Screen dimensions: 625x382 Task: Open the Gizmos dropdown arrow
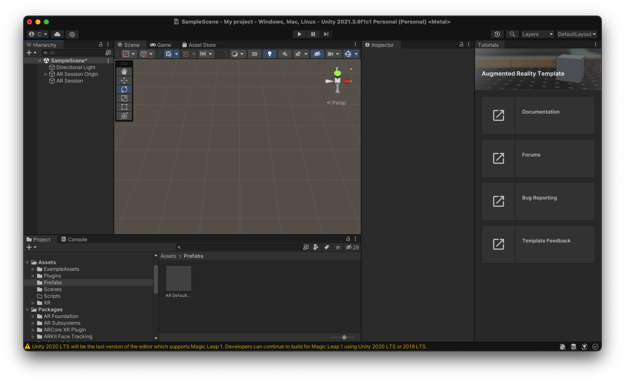(x=356, y=54)
